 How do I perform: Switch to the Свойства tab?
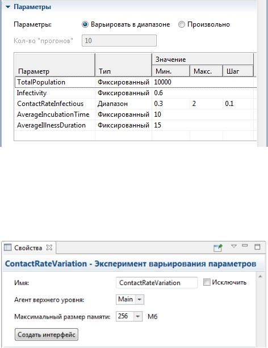click(x=28, y=248)
